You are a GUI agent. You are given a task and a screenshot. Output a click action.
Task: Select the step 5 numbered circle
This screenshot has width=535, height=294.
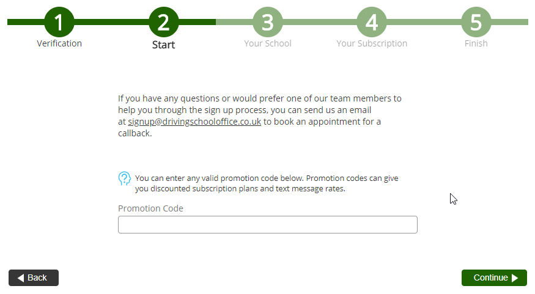tap(476, 22)
